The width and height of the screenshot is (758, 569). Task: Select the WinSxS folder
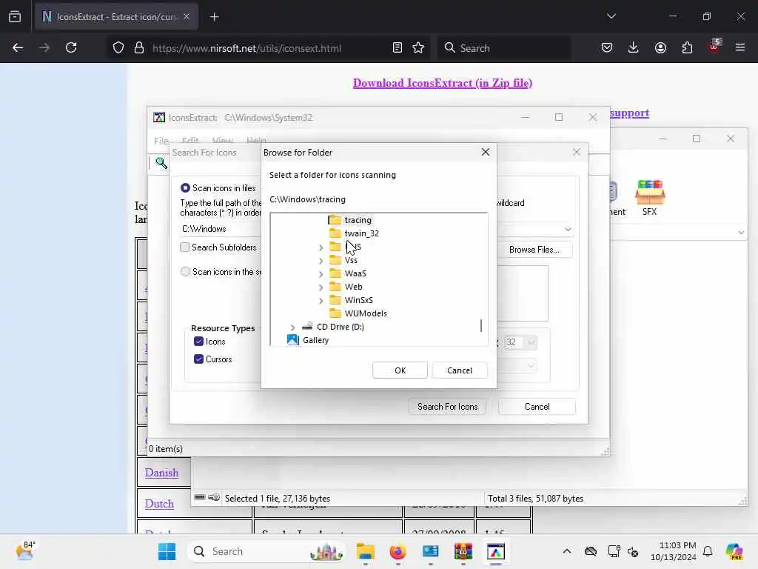tap(359, 300)
